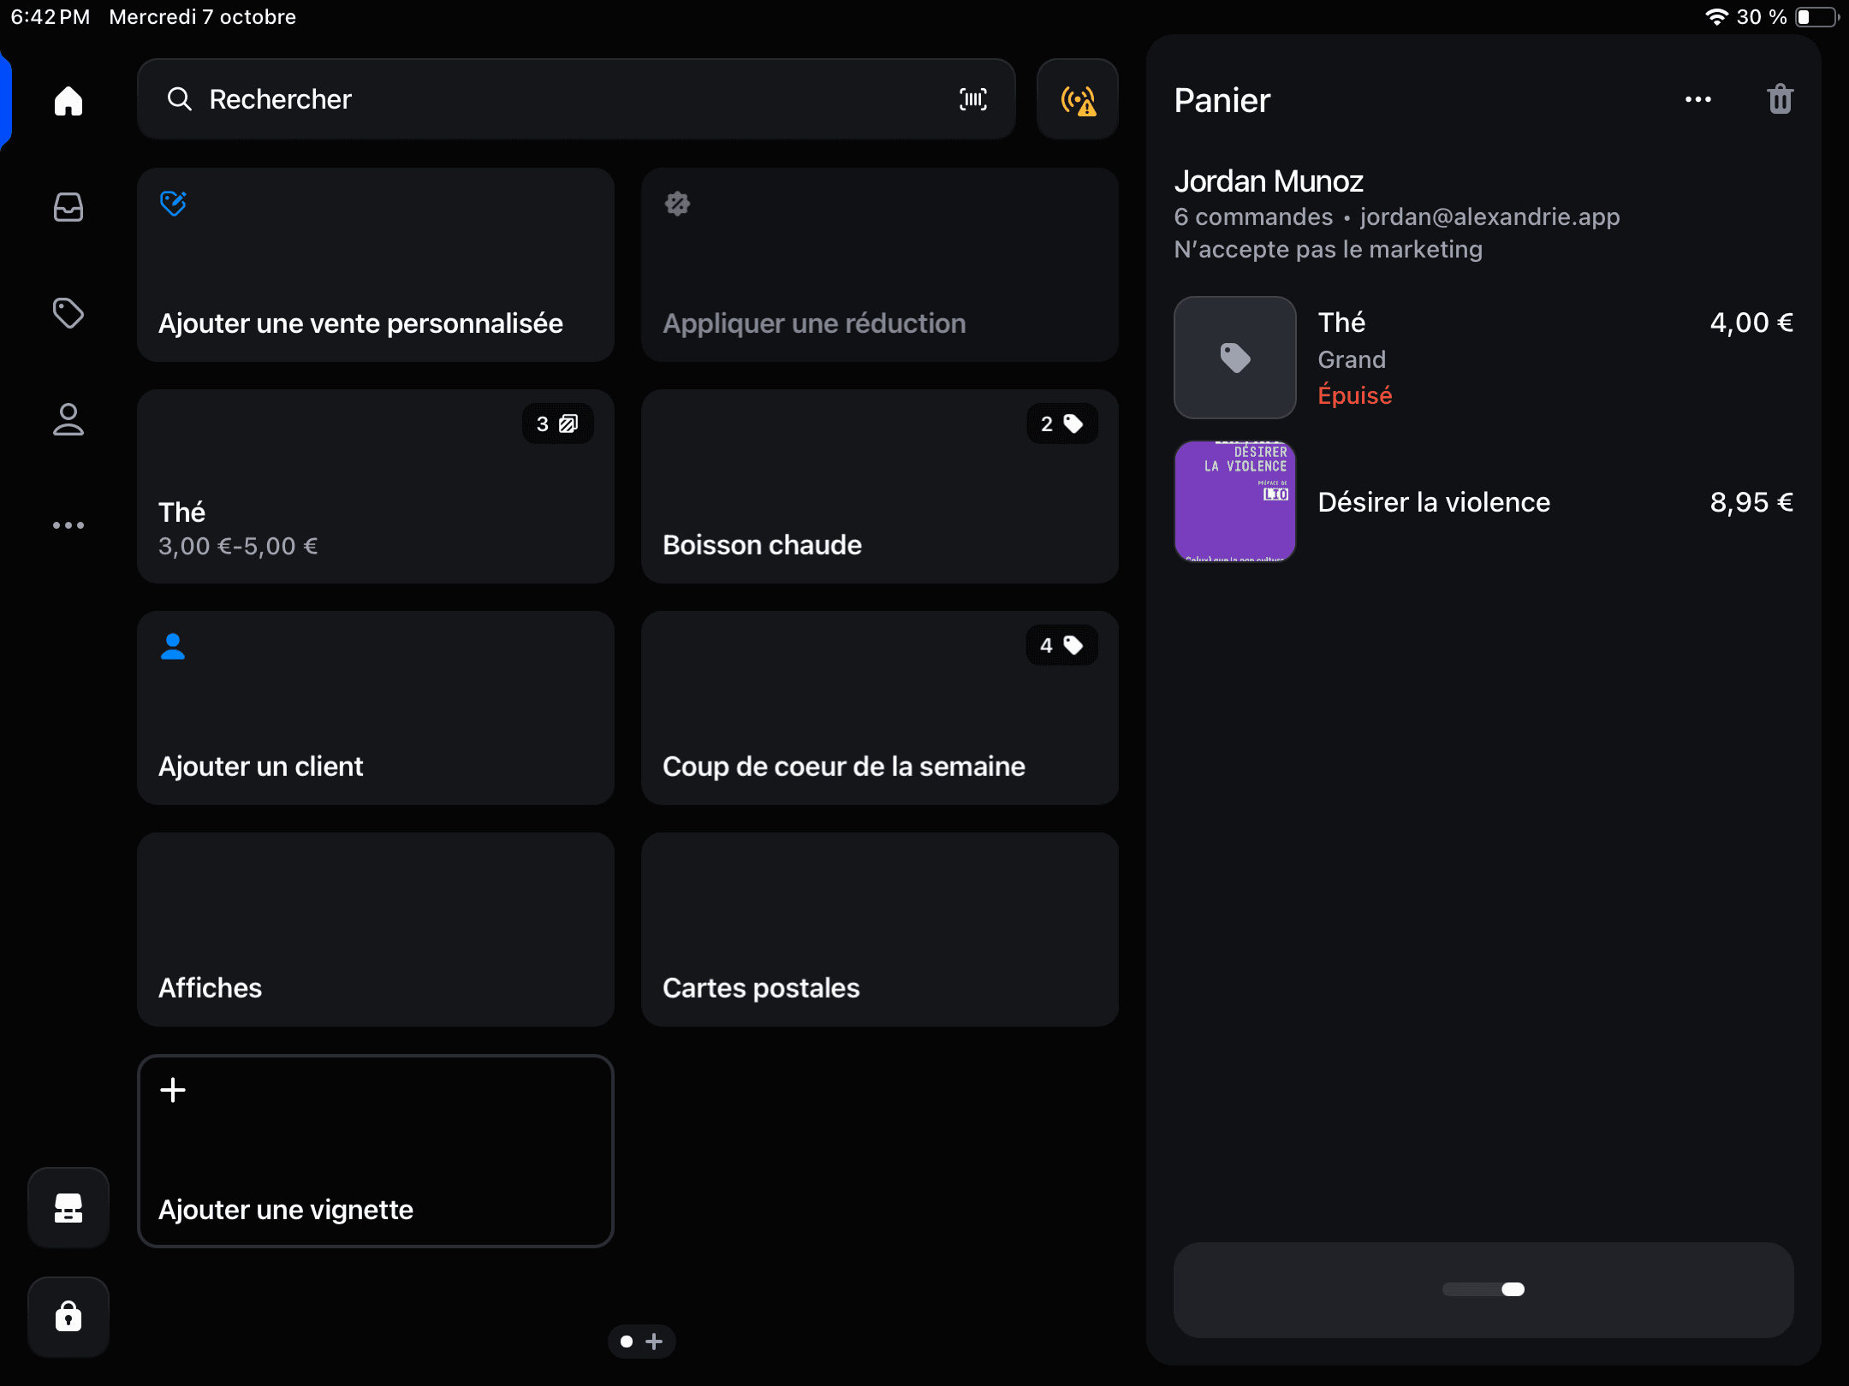Tap the Panier heading
Viewport: 1849px width, 1386px height.
1222,100
